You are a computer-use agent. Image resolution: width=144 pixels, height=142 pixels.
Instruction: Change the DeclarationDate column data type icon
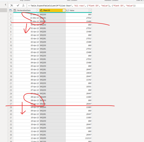tap(15, 10)
